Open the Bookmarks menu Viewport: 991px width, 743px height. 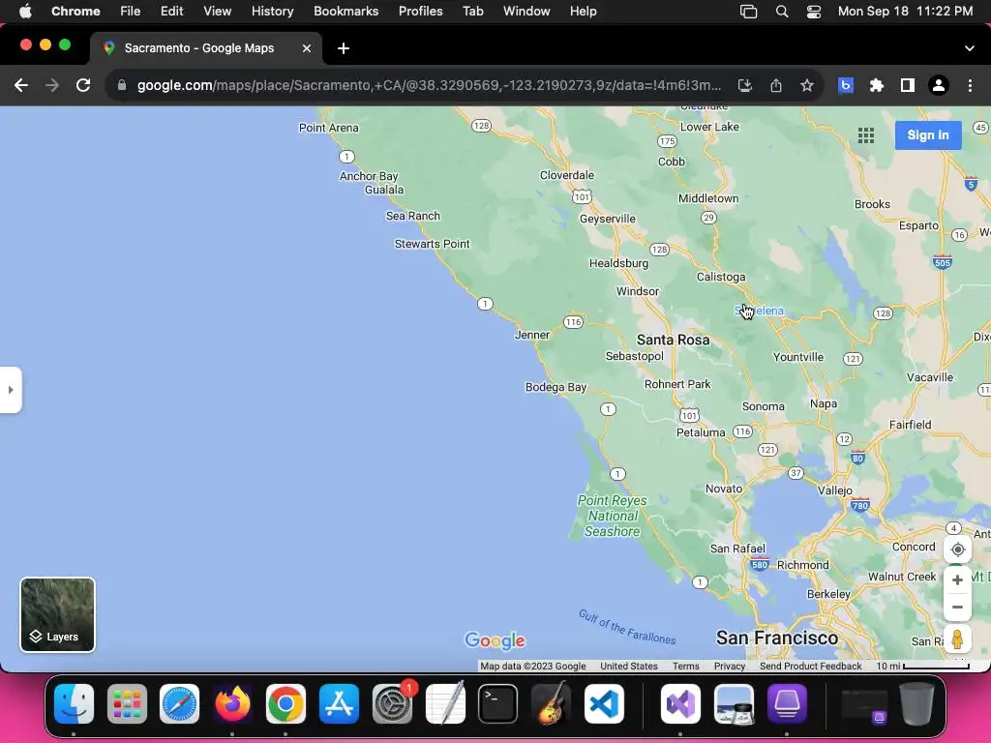(345, 11)
